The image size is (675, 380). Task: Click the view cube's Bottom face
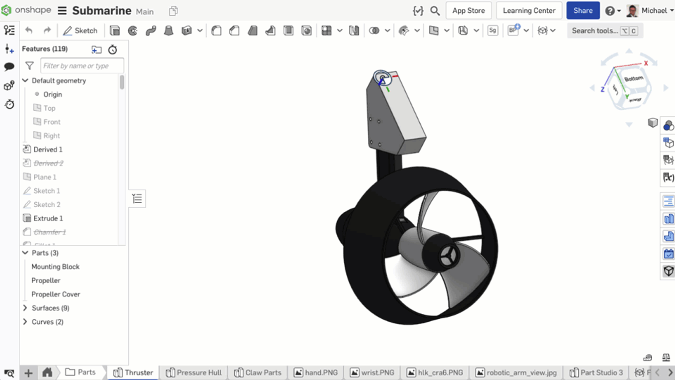coord(633,79)
